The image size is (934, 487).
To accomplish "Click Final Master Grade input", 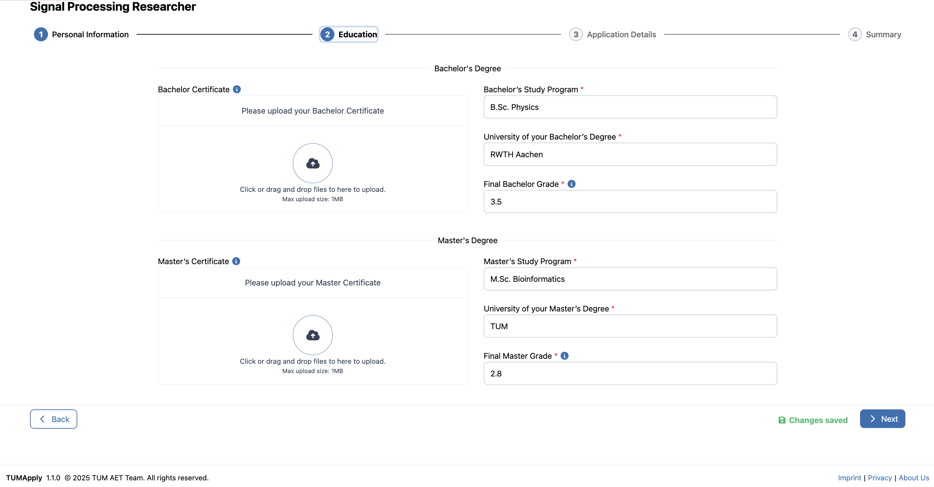I will (630, 373).
